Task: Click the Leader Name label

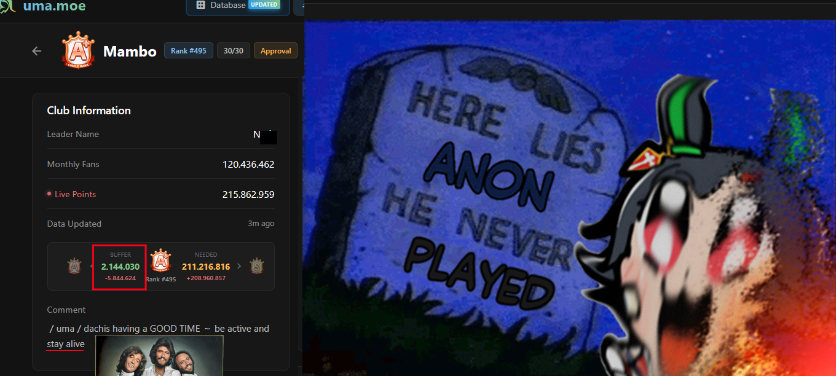Action: tap(73, 134)
